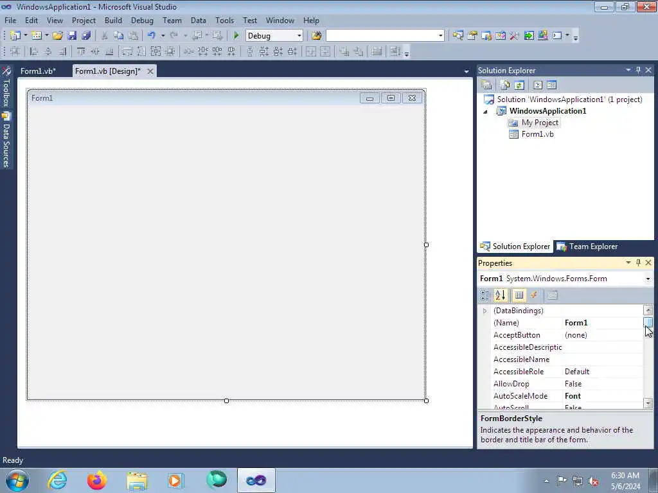This screenshot has width=658, height=493.
Task: Click the Save All icon
Action: pyautogui.click(x=87, y=36)
